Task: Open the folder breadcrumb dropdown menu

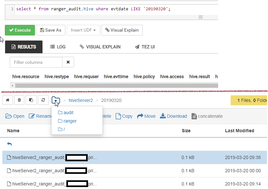Action: pyautogui.click(x=56, y=100)
